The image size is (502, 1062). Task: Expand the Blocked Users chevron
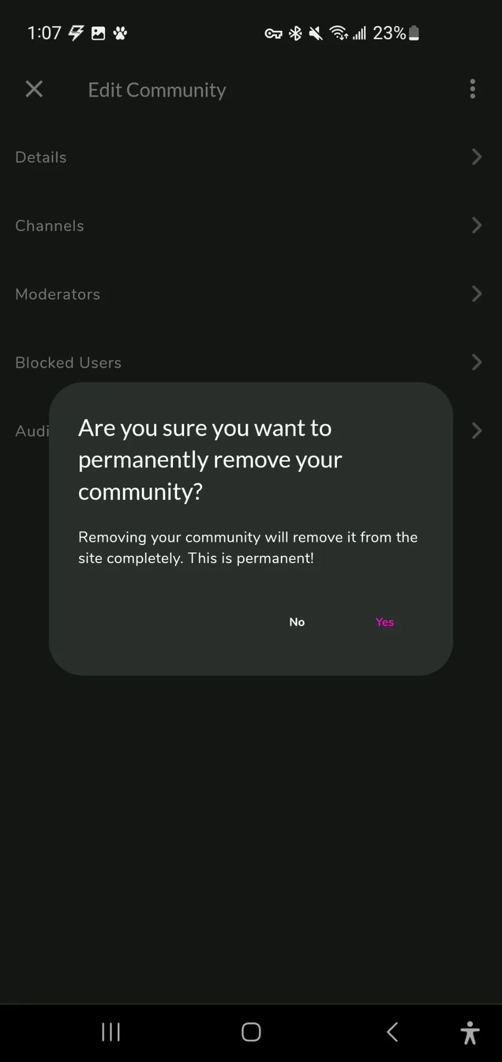476,362
